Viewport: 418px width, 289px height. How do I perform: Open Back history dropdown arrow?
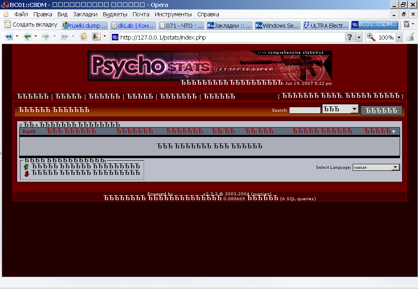(36, 36)
